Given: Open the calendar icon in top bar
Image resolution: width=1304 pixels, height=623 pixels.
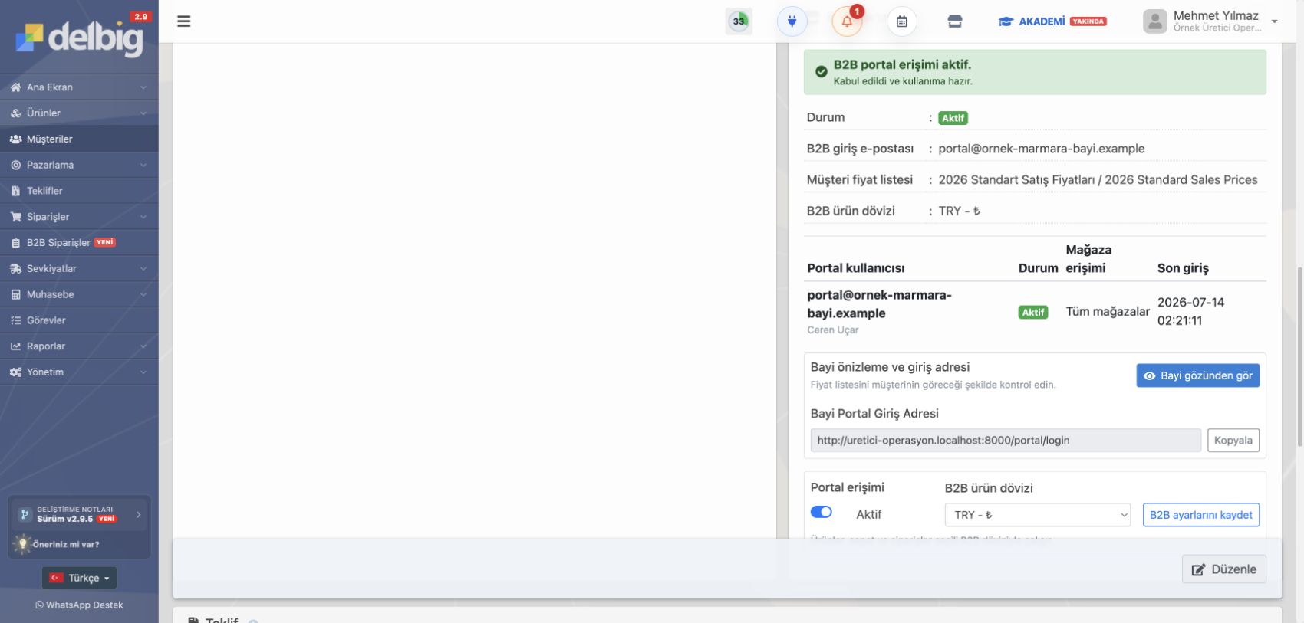Looking at the screenshot, I should (x=902, y=21).
